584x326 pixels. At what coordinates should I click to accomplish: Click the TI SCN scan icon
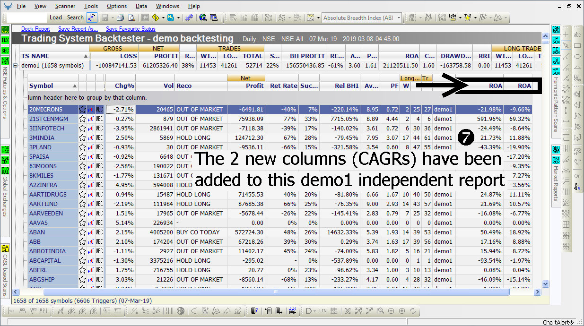click(556, 50)
